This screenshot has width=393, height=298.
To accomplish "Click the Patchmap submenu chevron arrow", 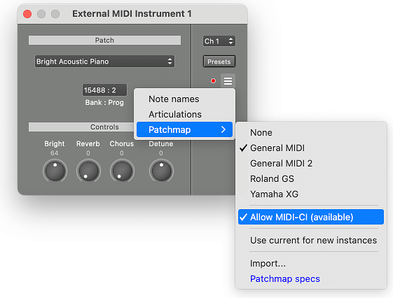I will [x=223, y=129].
